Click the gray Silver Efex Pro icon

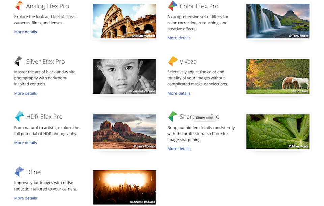pos(18,61)
